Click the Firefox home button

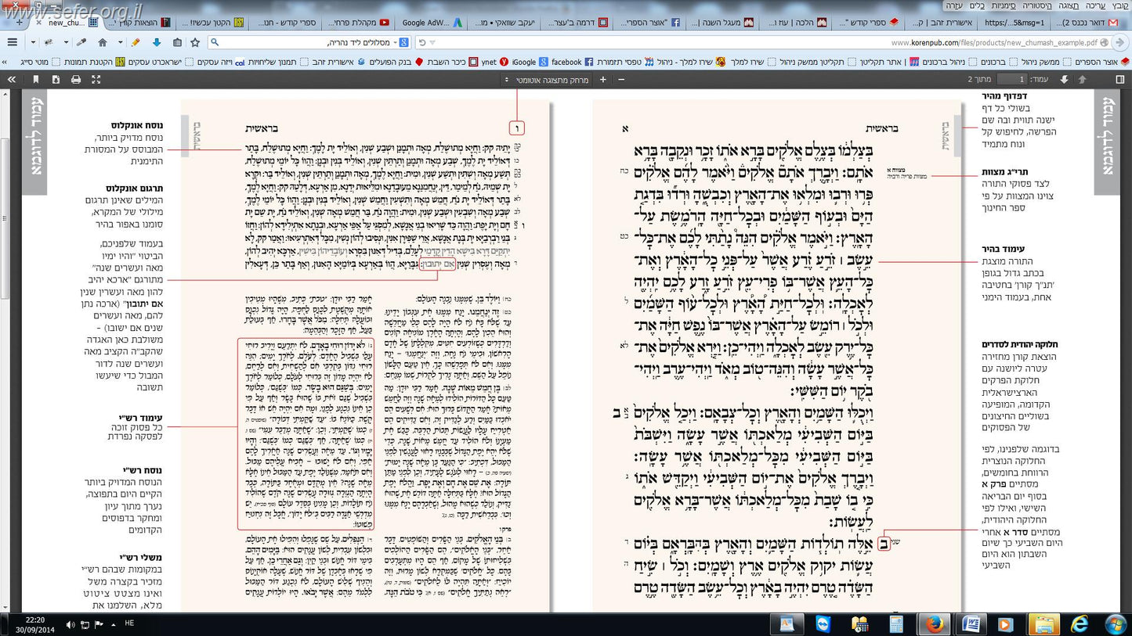coord(102,42)
